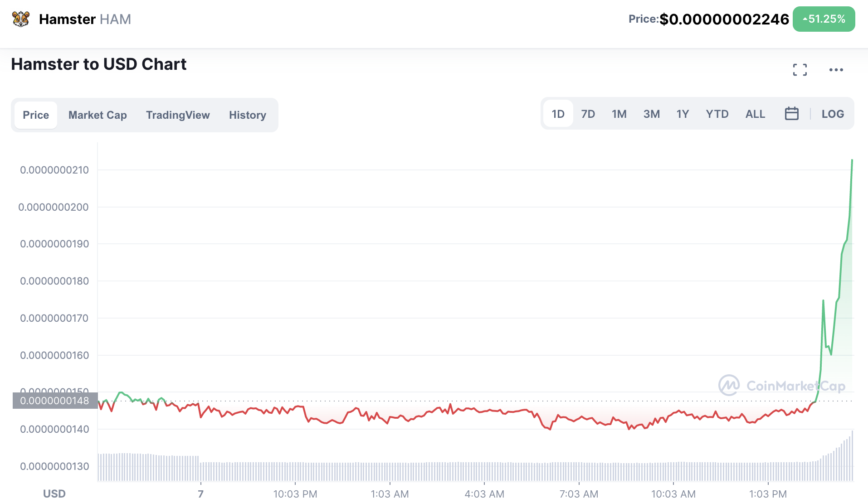Image resolution: width=868 pixels, height=503 pixels.
Task: Click the 0.0000000130 y-axis label
Action: coord(54,466)
